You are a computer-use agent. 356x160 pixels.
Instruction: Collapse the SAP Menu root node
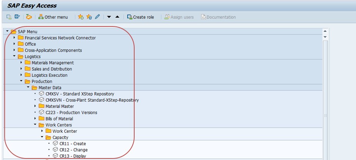[x=7, y=31]
